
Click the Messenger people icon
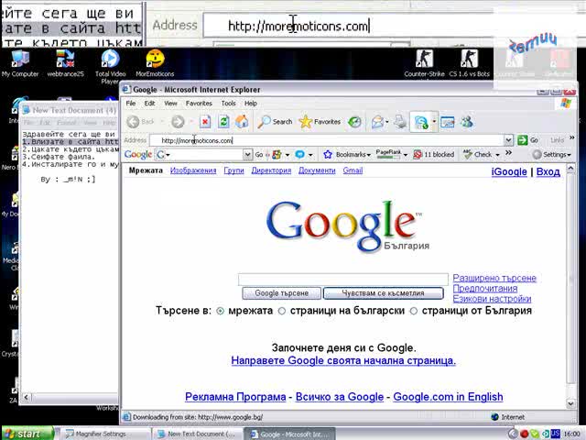pos(467,122)
